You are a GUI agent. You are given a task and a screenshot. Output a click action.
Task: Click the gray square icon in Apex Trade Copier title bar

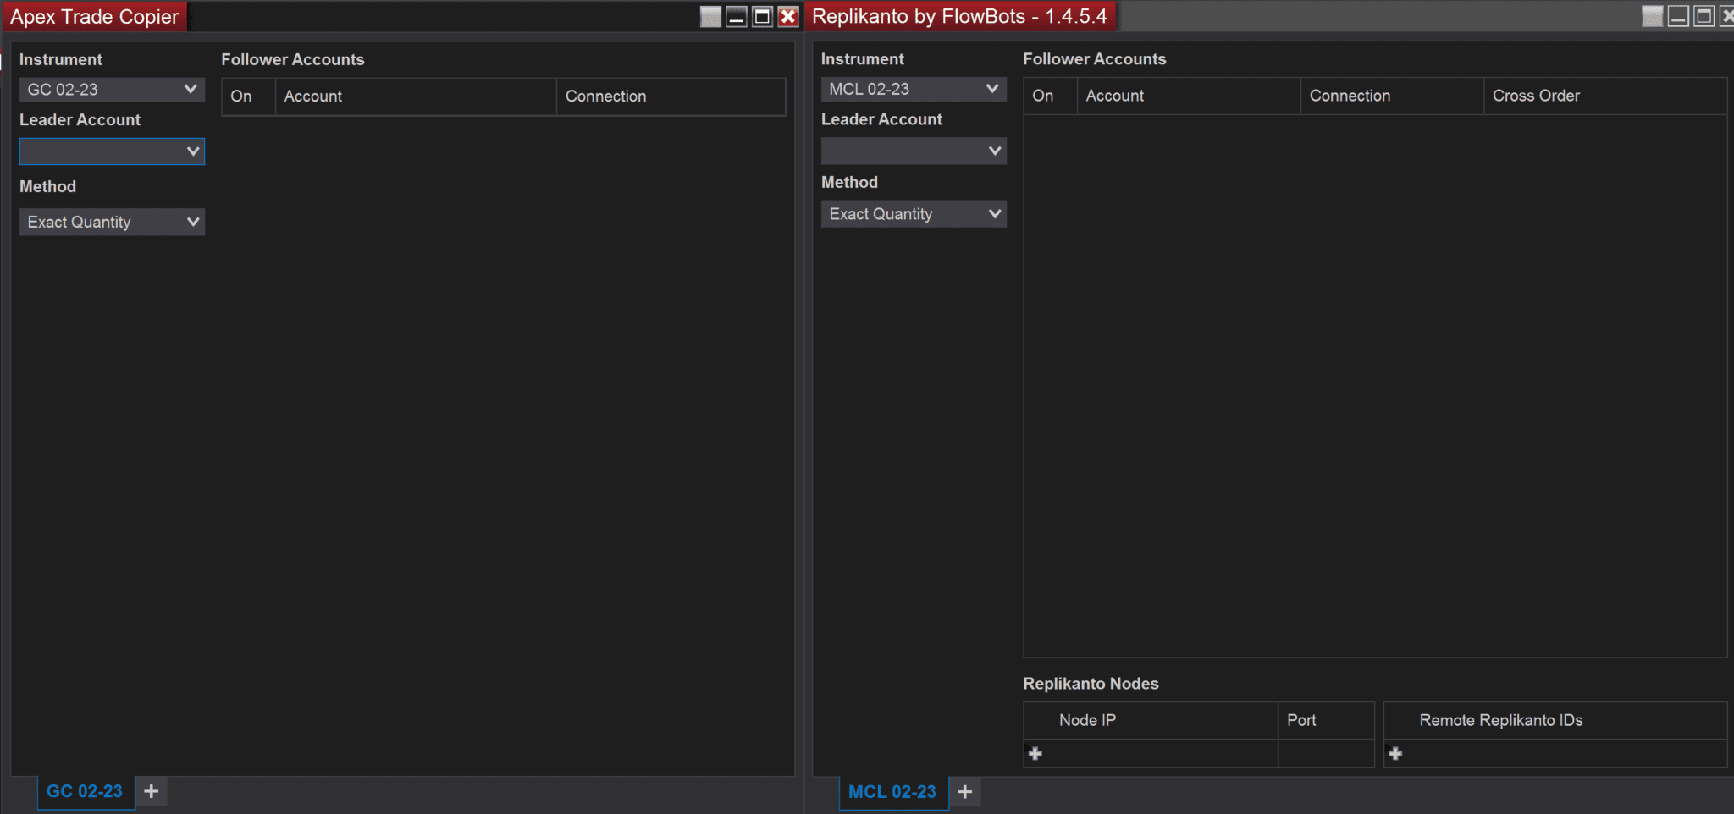[711, 17]
